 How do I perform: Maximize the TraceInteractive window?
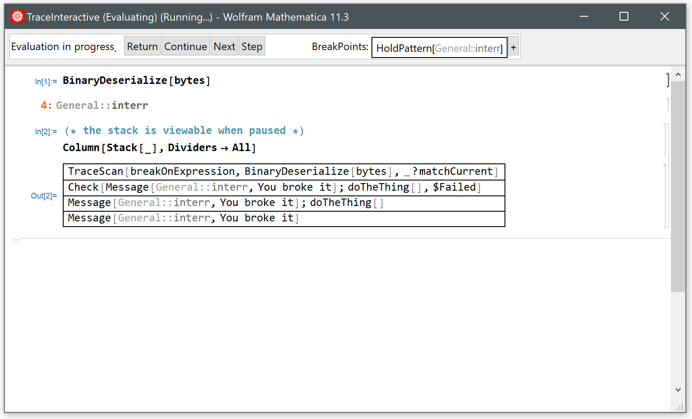tap(624, 17)
